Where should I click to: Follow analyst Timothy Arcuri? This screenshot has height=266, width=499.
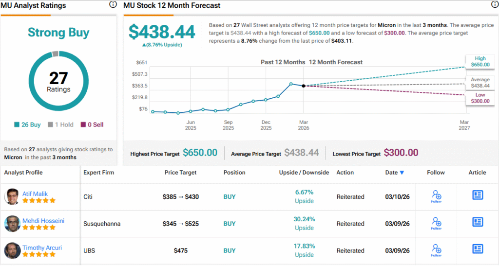pos(436,250)
